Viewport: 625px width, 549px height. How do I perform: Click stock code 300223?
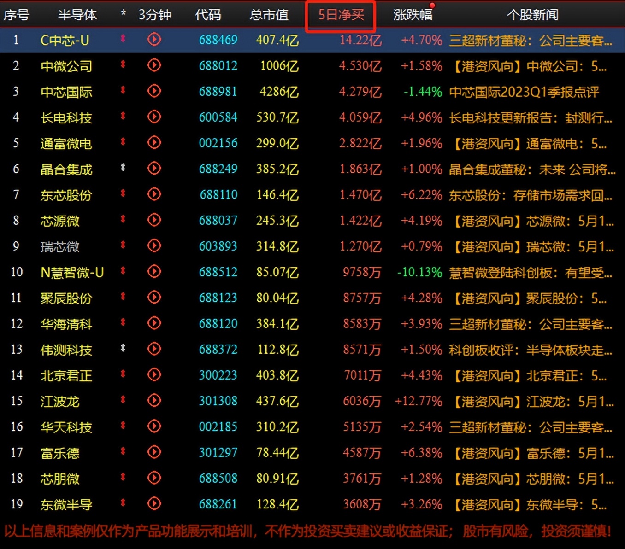(x=218, y=375)
